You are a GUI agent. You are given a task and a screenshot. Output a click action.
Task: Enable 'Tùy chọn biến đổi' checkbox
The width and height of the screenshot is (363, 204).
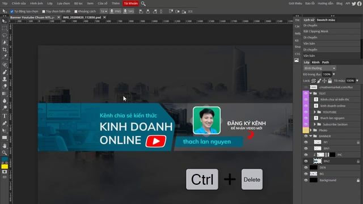pyautogui.click(x=44, y=11)
